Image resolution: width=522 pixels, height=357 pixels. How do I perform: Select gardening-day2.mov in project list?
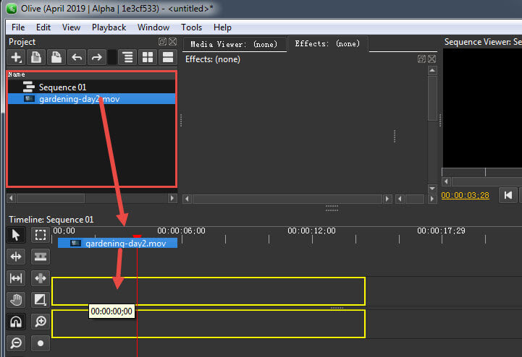(x=91, y=99)
